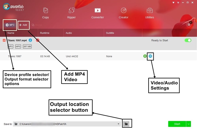The height and width of the screenshot is (129, 197).
Task: Open the Copy module
Action: [46, 13]
